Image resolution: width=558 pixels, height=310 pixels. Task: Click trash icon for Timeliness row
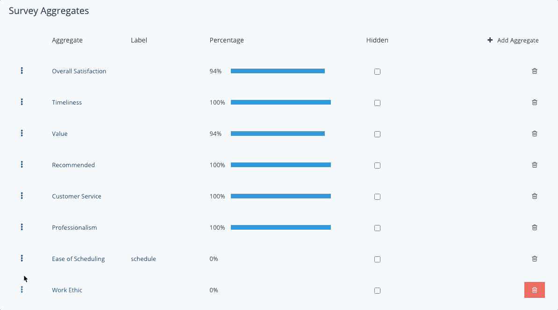(535, 102)
